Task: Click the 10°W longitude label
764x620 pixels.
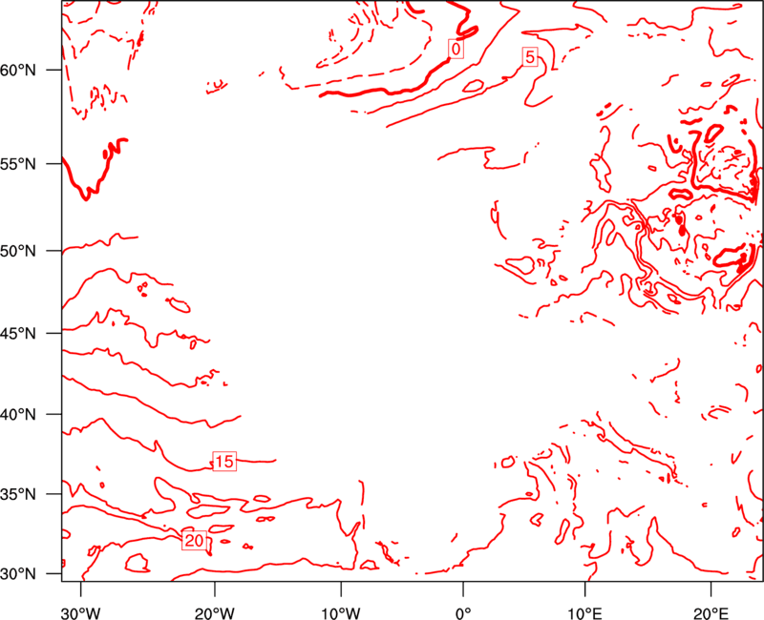Action: pyautogui.click(x=341, y=612)
